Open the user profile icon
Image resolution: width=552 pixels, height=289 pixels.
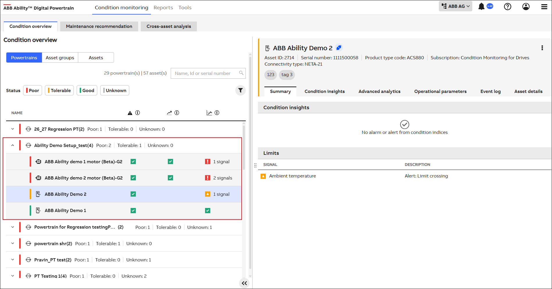(526, 6)
